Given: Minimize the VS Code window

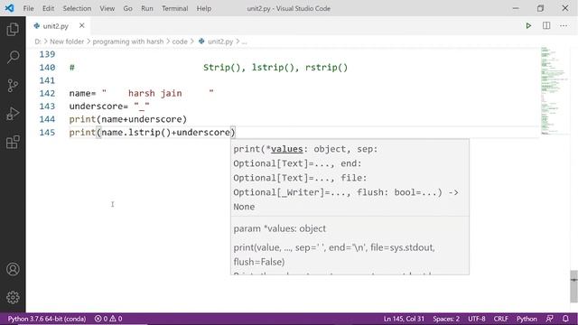Looking at the screenshot, I should 516,8.
